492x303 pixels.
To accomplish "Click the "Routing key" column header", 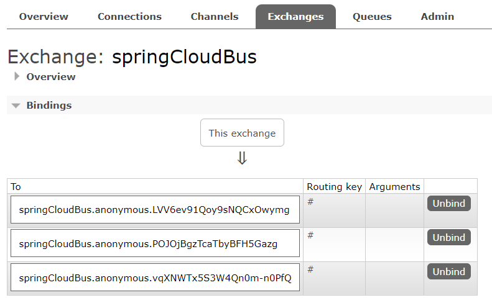I will coord(334,186).
